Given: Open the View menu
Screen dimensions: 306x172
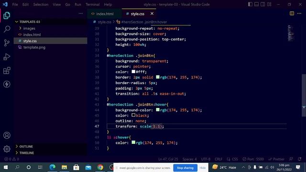Looking at the screenshot, I should [x=56, y=4].
